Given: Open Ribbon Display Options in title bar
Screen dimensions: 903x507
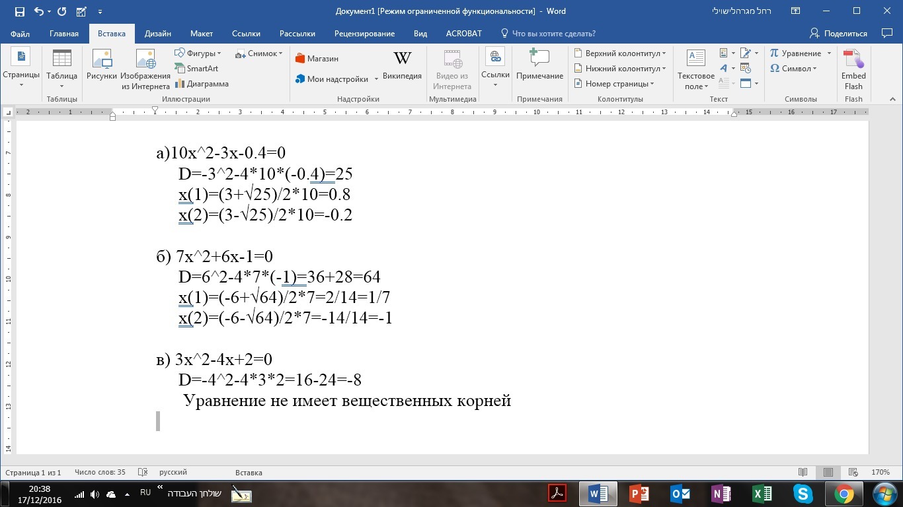Looking at the screenshot, I should [x=796, y=11].
